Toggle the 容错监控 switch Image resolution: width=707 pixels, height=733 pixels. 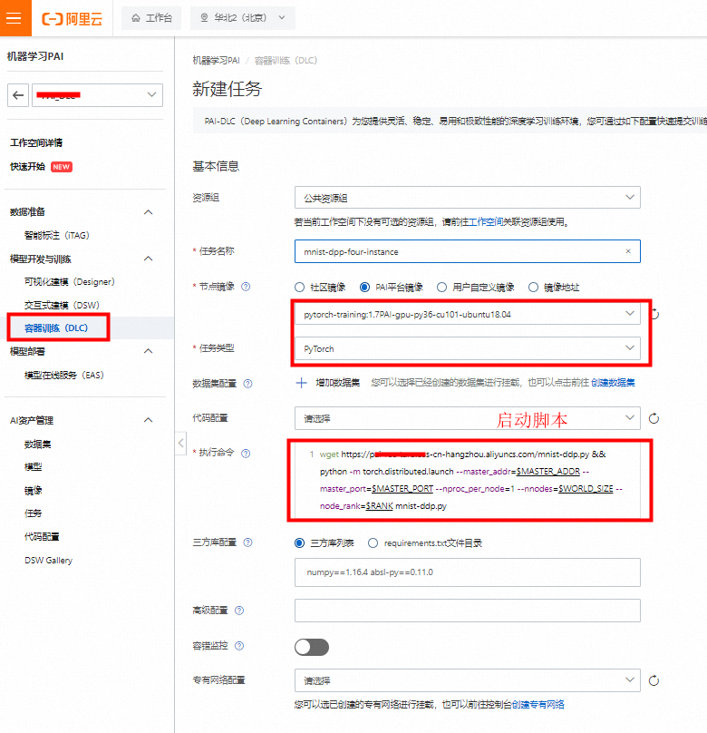312,647
